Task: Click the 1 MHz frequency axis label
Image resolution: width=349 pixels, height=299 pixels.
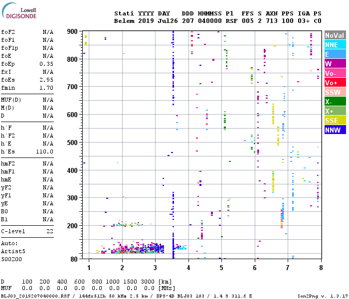Action: [89, 268]
